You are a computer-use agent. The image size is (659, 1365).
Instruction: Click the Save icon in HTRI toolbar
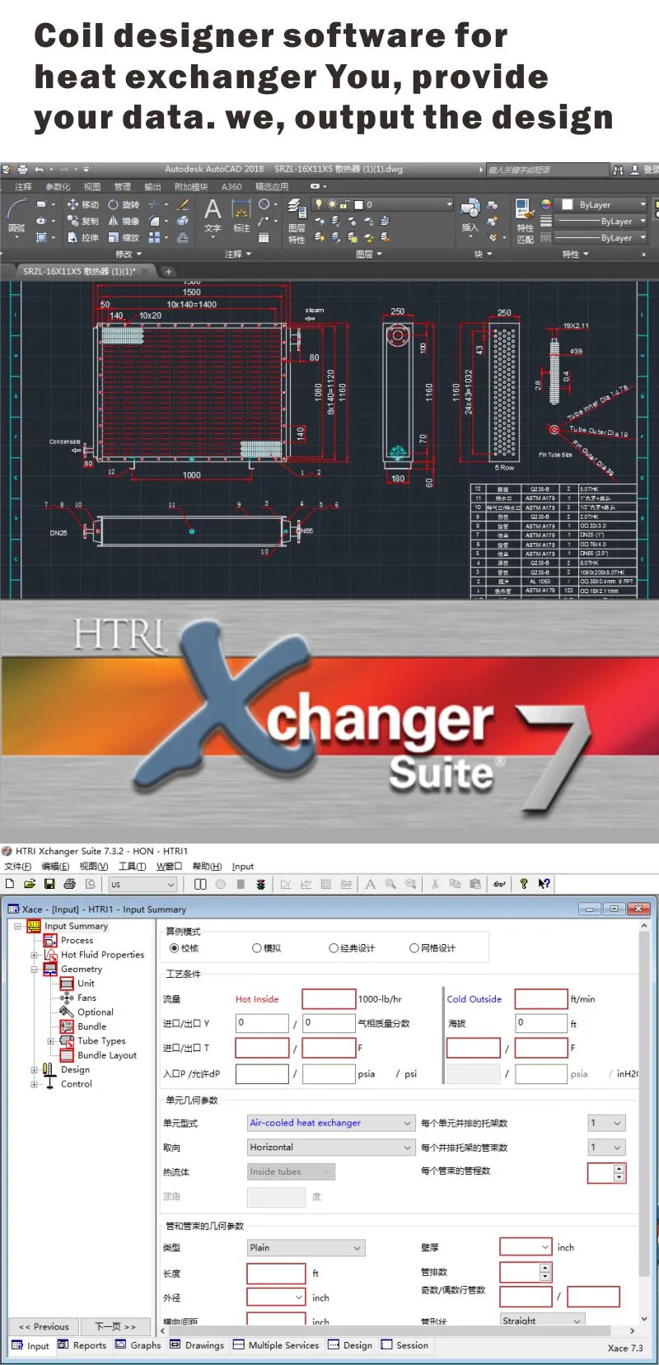49,884
